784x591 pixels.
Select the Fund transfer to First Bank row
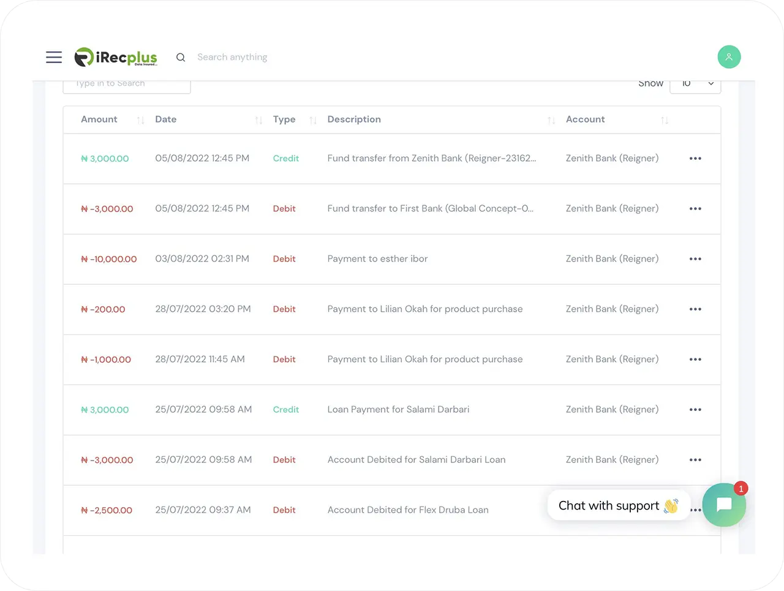tap(430, 209)
